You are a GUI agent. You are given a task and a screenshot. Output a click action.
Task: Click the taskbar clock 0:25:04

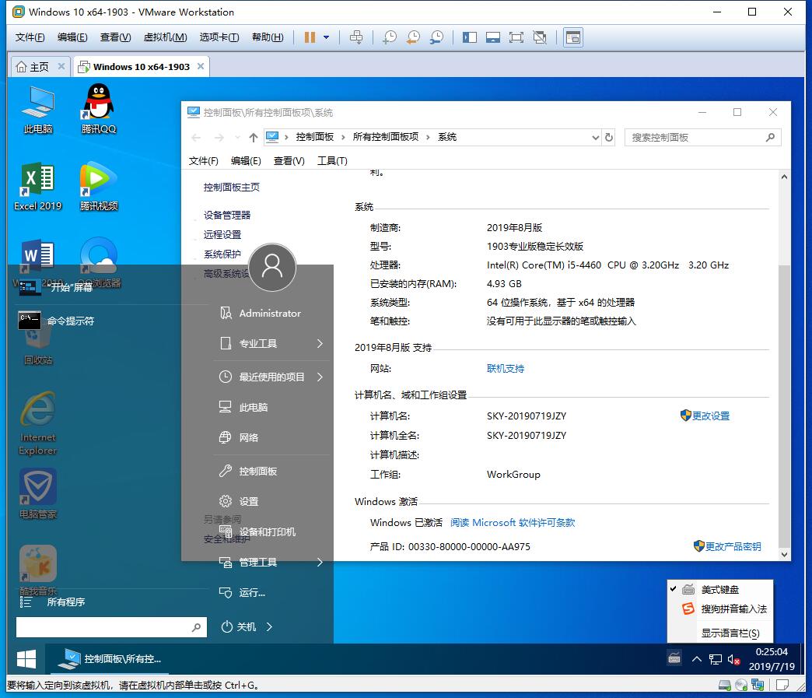pyautogui.click(x=772, y=651)
